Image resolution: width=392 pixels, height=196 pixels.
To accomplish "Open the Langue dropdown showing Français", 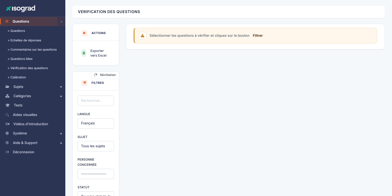I will coord(96,123).
